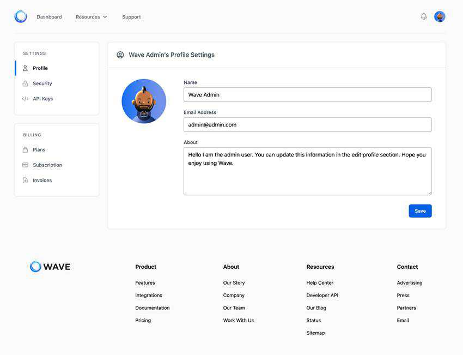
Task: Select Profile in the settings sidebar
Action: click(40, 68)
